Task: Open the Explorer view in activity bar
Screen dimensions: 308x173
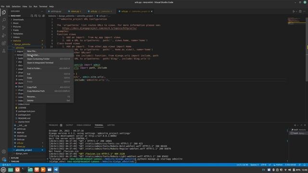Action: point(4,12)
